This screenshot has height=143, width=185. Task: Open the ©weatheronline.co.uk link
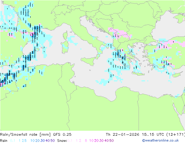click(160, 140)
